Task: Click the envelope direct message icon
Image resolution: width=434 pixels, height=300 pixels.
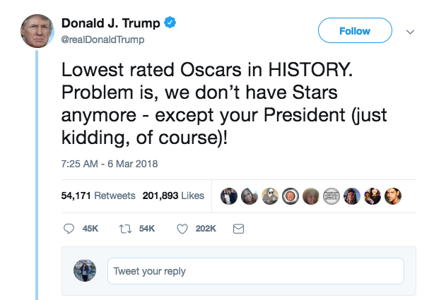Action: click(238, 229)
